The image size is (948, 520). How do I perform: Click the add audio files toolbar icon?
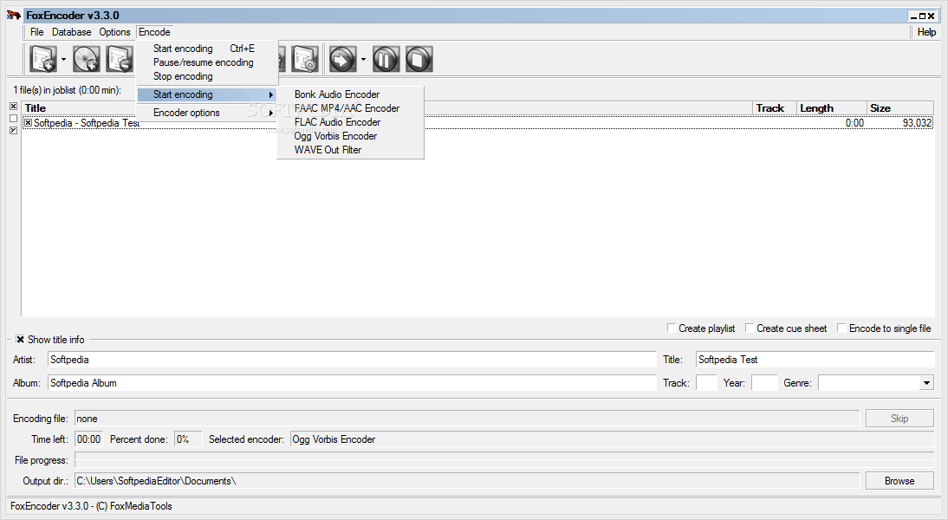[x=43, y=59]
